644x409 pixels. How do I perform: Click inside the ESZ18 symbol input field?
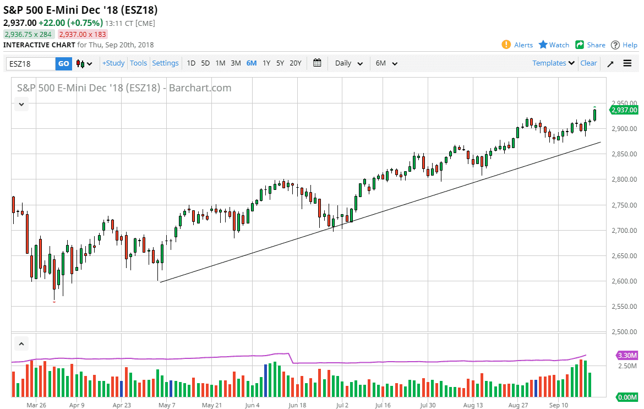click(30, 63)
